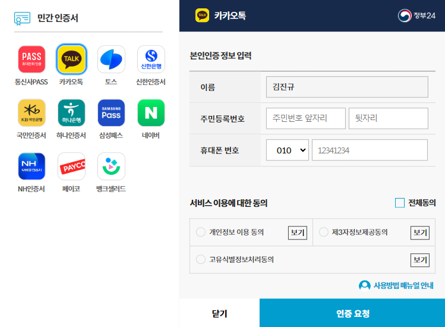Screen dimensions: 445x327
Task: Click the 전체동의 label text
Action: 422,203
